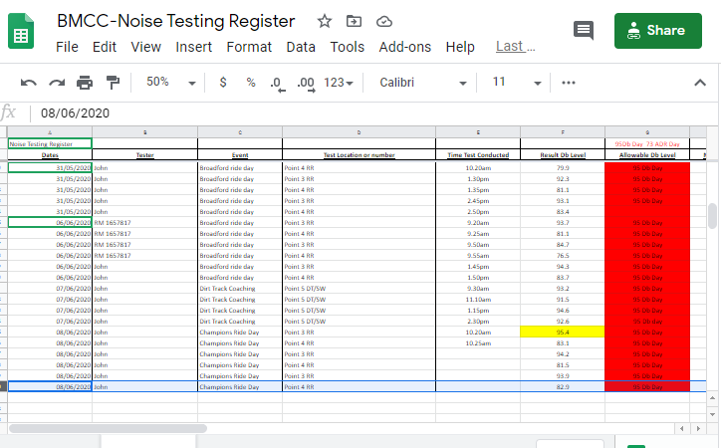The width and height of the screenshot is (721, 448).
Task: Redo the last action
Action: pos(57,83)
